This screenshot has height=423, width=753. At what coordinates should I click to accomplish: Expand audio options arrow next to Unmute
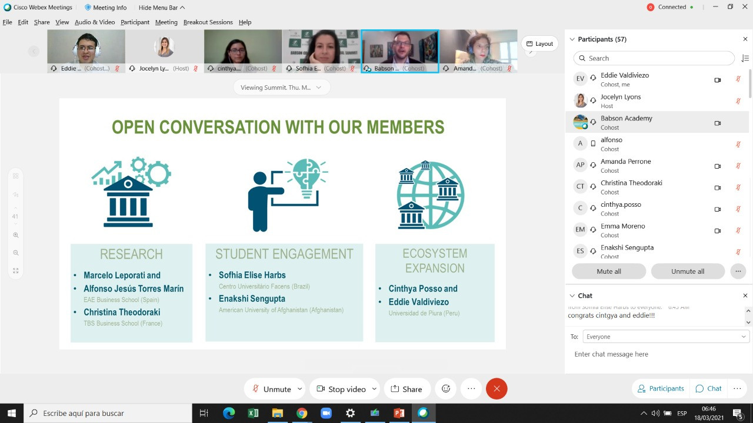[x=299, y=389]
